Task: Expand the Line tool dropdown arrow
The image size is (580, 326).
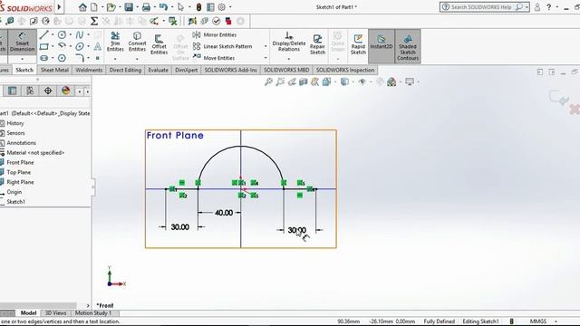Action: pos(53,34)
